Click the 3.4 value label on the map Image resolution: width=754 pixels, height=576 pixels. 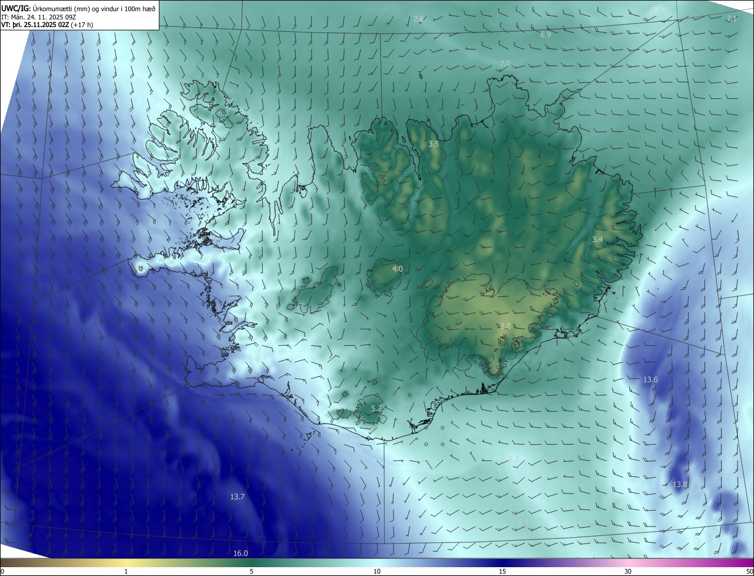597,240
